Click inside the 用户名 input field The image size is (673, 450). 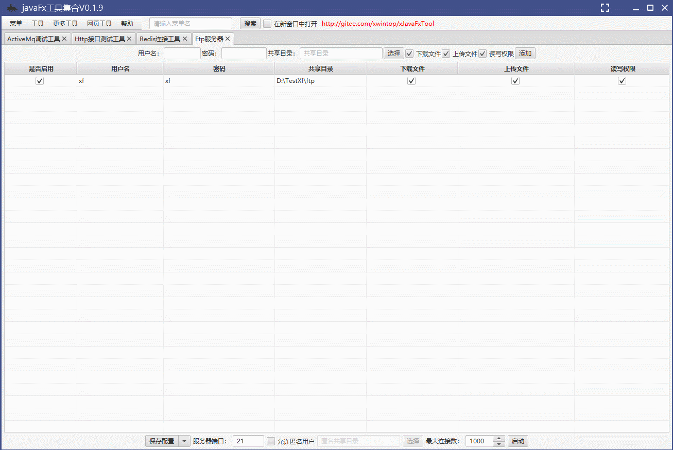pyautogui.click(x=182, y=53)
